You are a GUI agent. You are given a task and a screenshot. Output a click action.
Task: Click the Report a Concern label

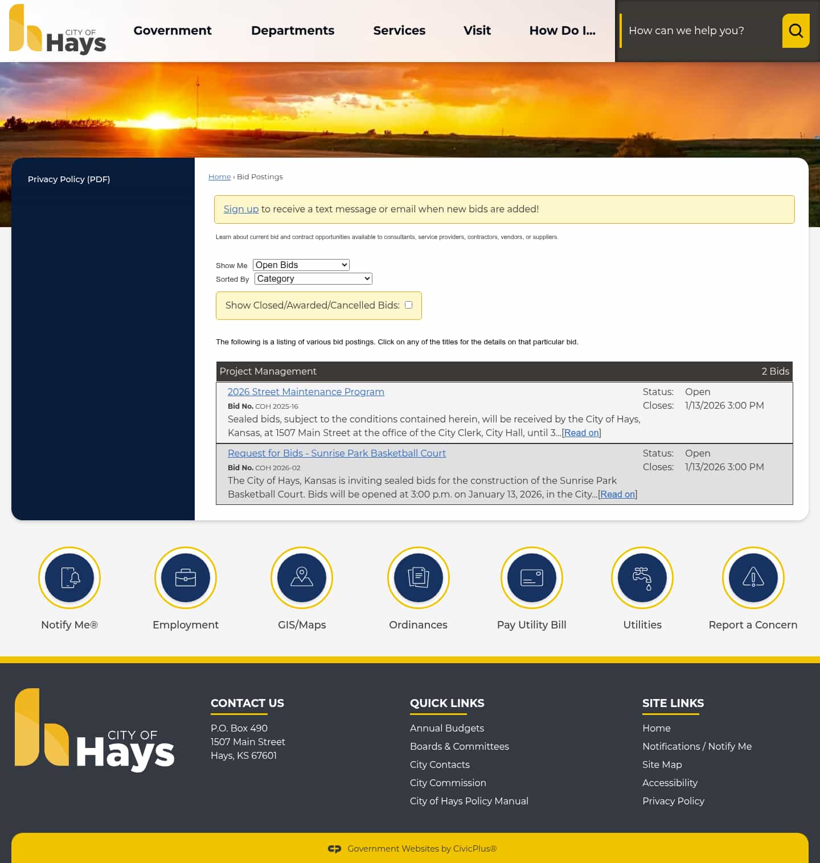(753, 625)
